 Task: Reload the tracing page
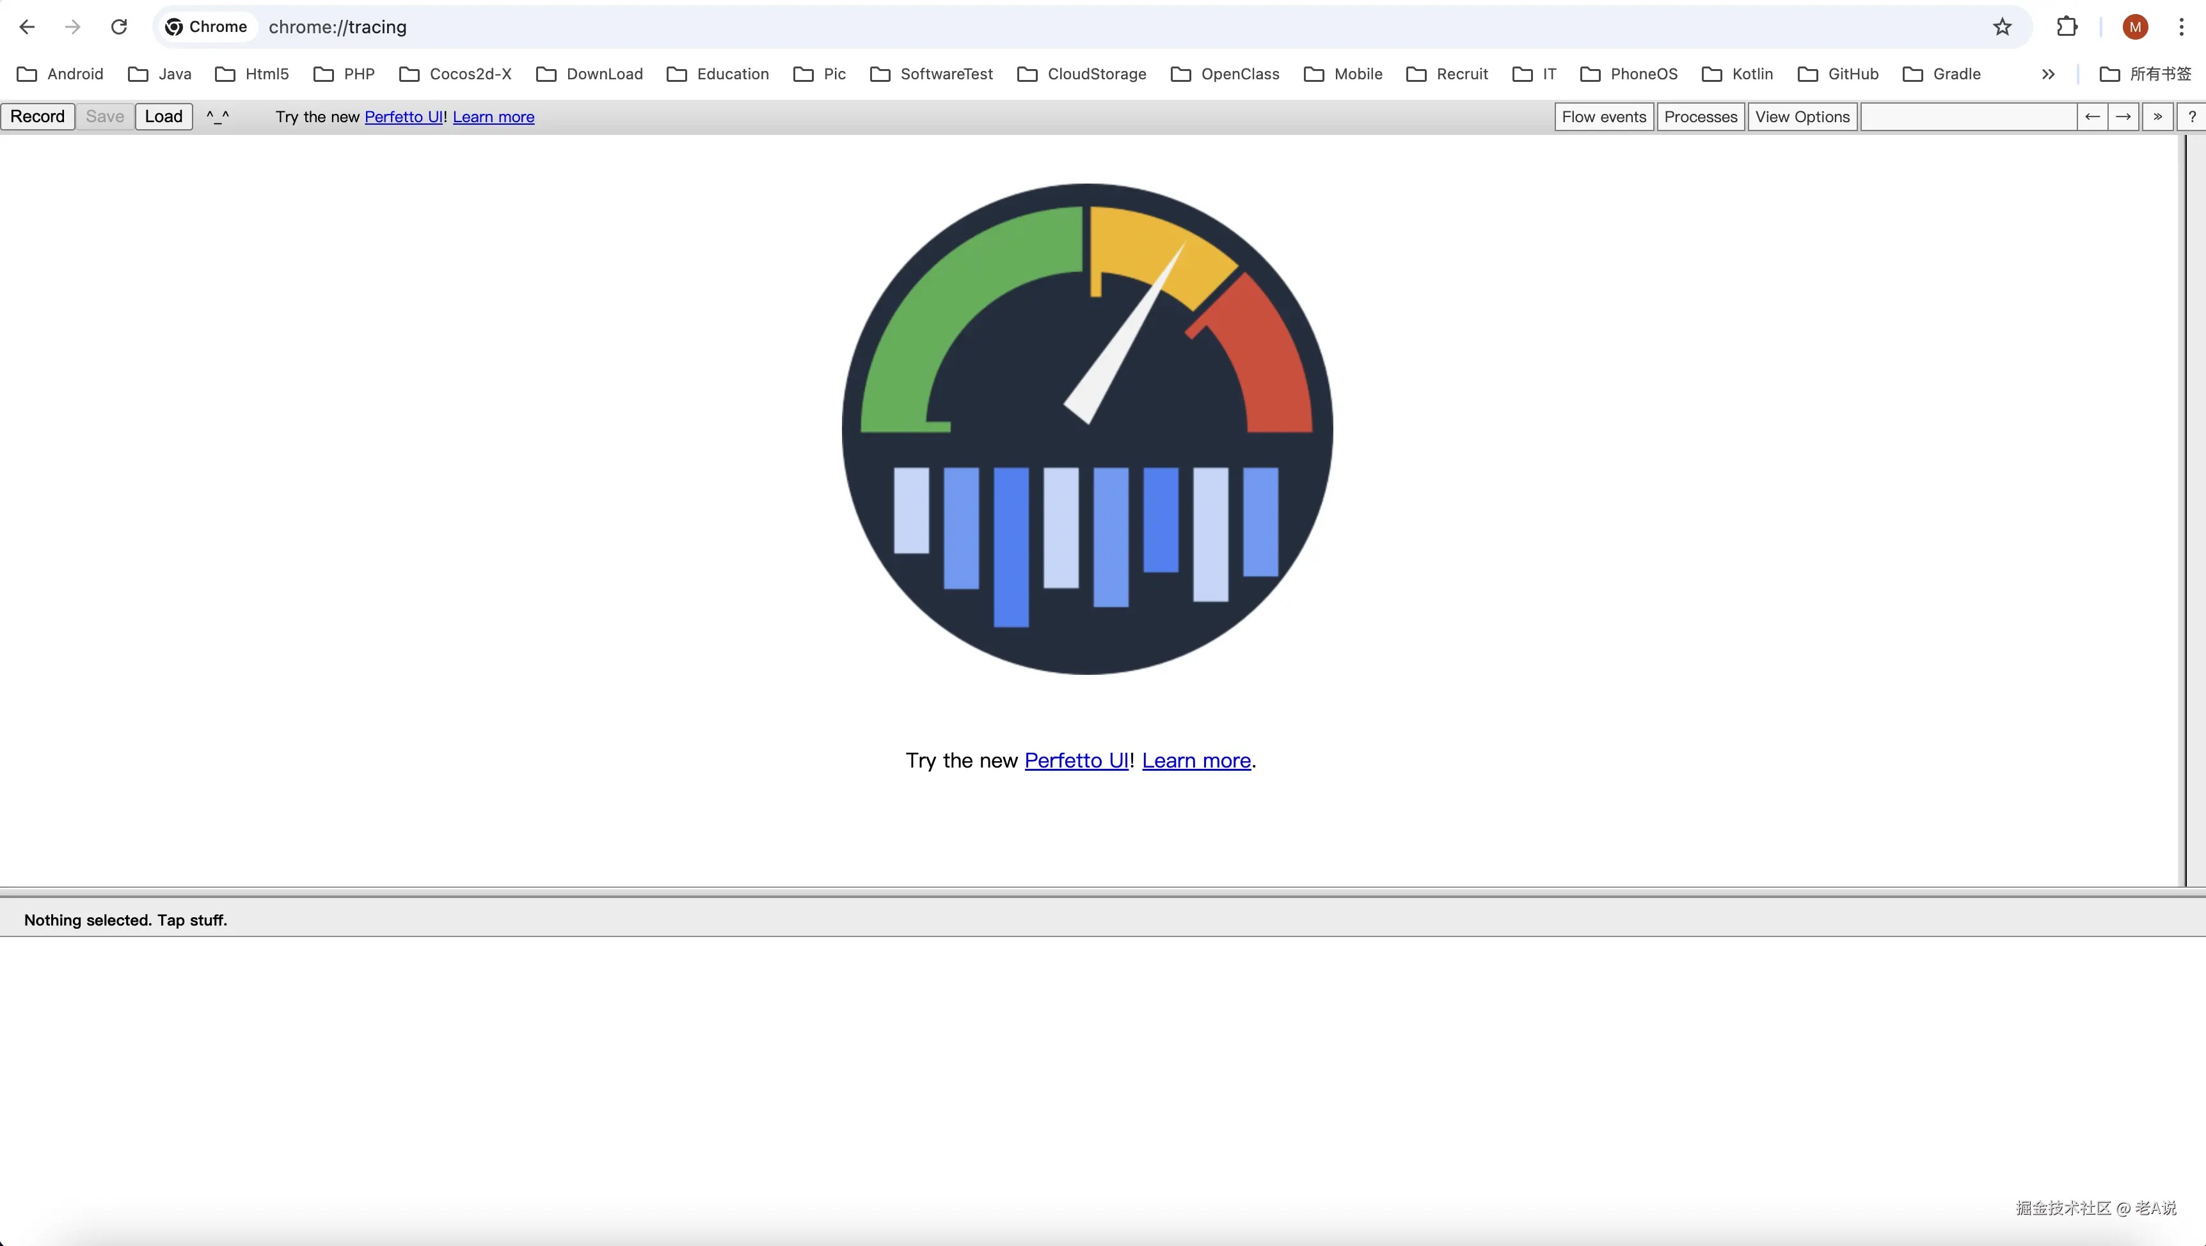coord(119,27)
